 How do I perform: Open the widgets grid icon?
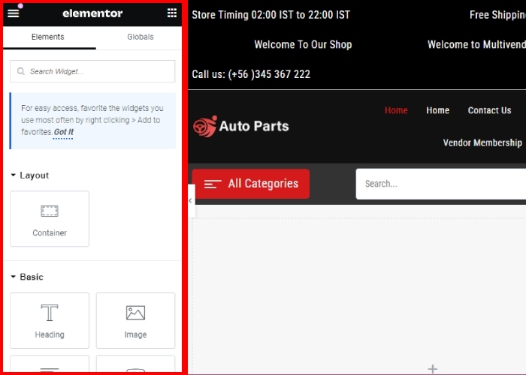coord(172,13)
